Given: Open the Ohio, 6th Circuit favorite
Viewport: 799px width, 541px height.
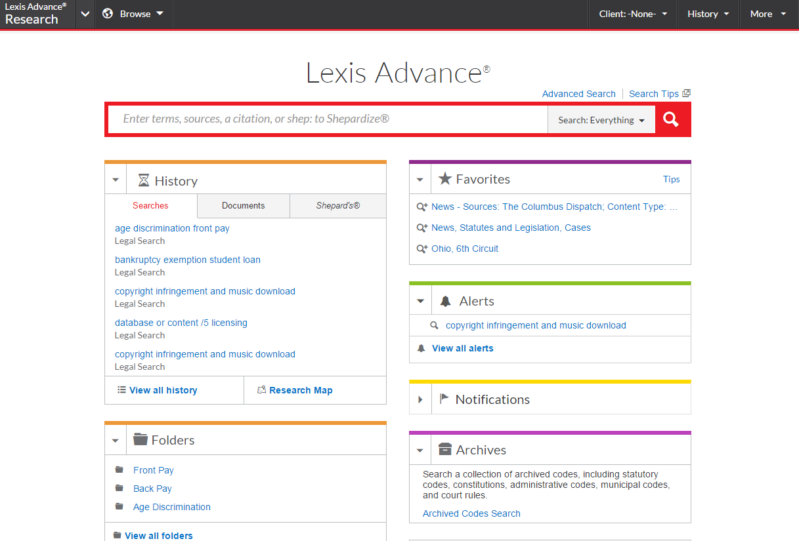Looking at the screenshot, I should (465, 249).
